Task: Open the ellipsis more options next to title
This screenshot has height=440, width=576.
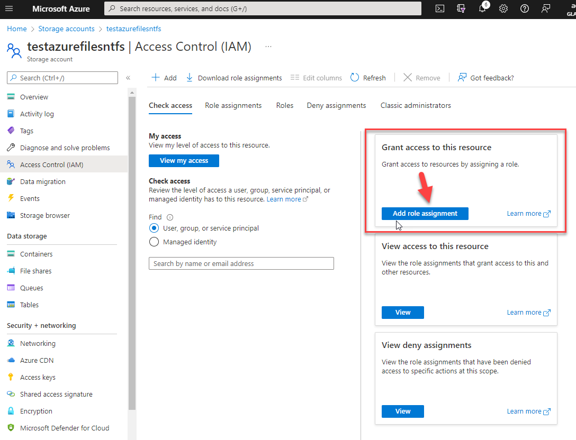Action: [x=268, y=47]
